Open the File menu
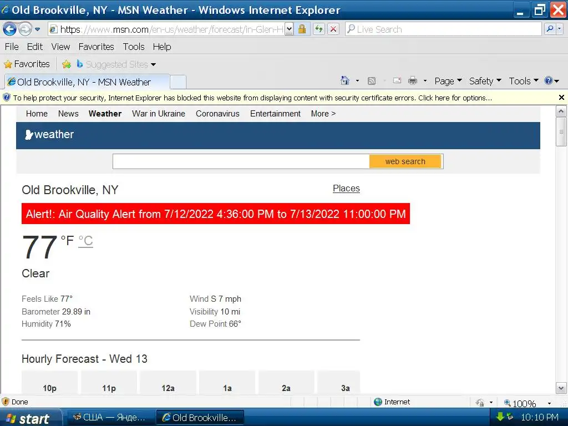This screenshot has height=426, width=568. point(12,47)
